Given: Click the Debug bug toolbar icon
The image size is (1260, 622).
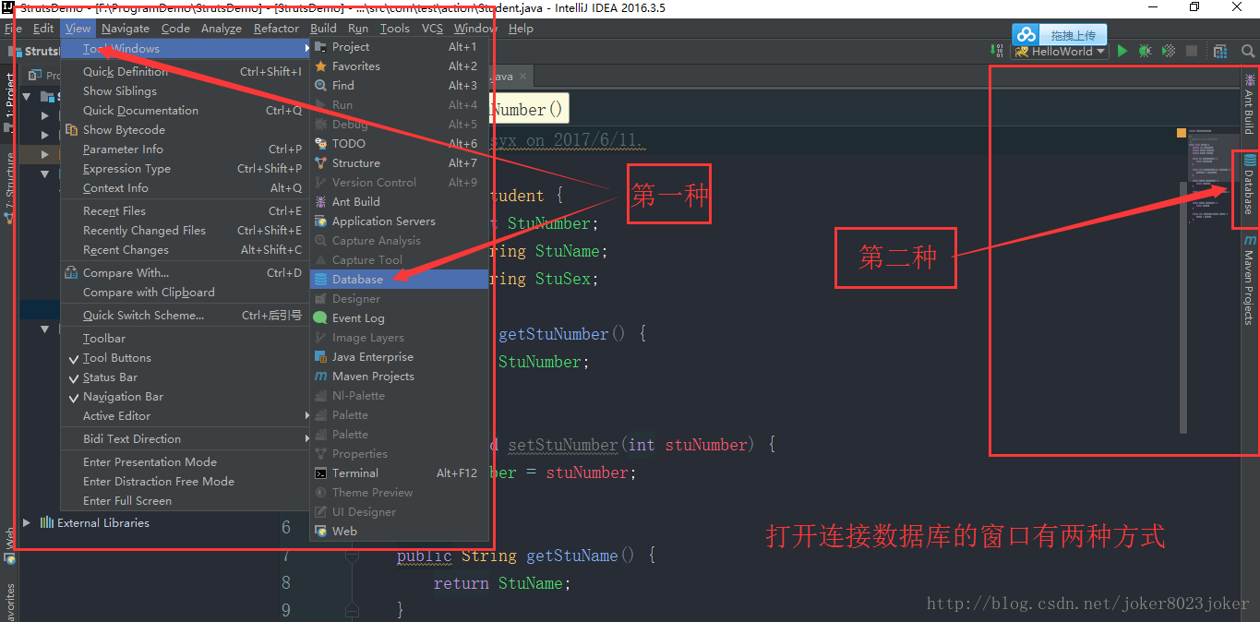Looking at the screenshot, I should (1146, 52).
